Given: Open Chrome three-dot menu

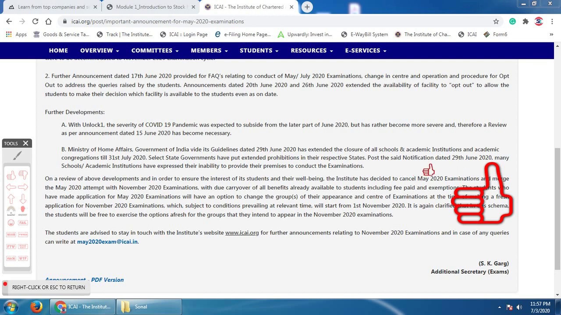Looking at the screenshot, I should tap(551, 21).
